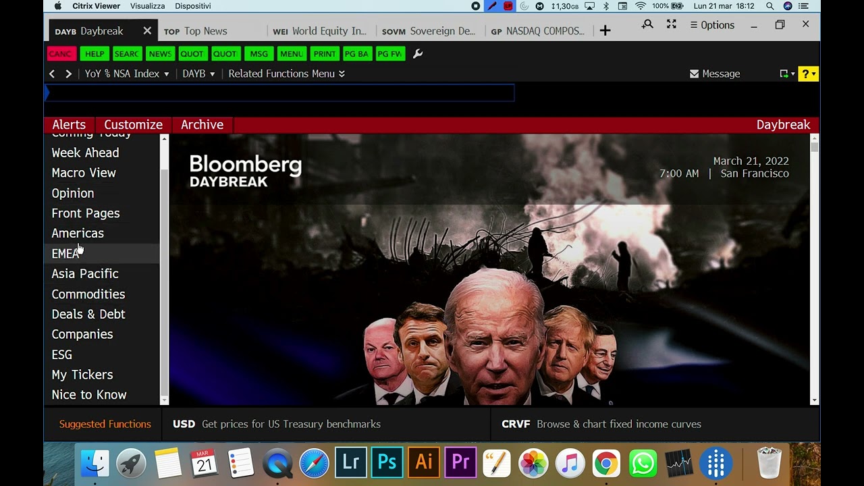This screenshot has width=864, height=486.
Task: Open the Options menu
Action: pos(712,25)
